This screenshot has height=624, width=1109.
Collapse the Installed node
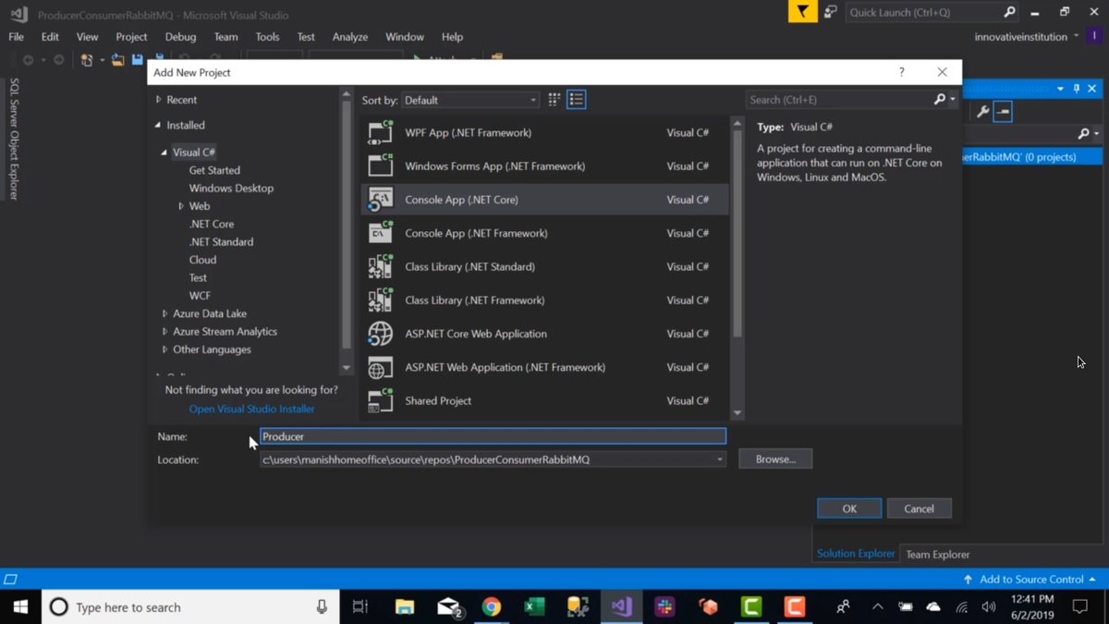pyautogui.click(x=158, y=125)
